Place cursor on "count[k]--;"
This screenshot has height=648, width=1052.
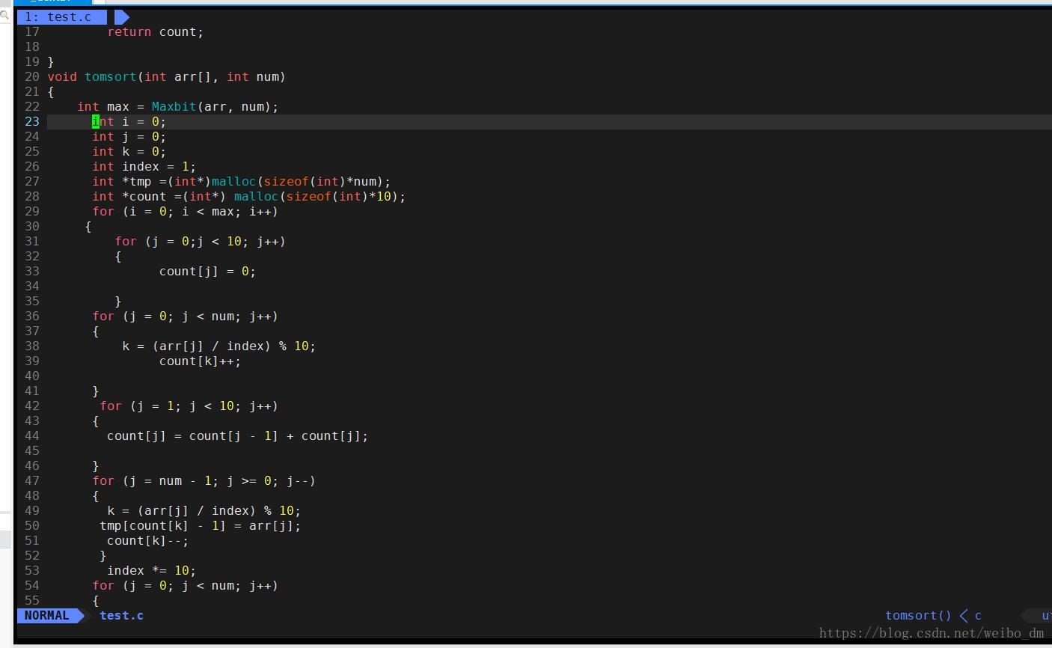tap(148, 540)
